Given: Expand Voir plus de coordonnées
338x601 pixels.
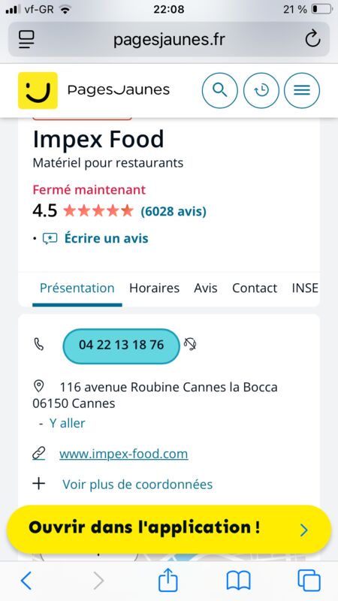Looking at the screenshot, I should click(x=137, y=484).
